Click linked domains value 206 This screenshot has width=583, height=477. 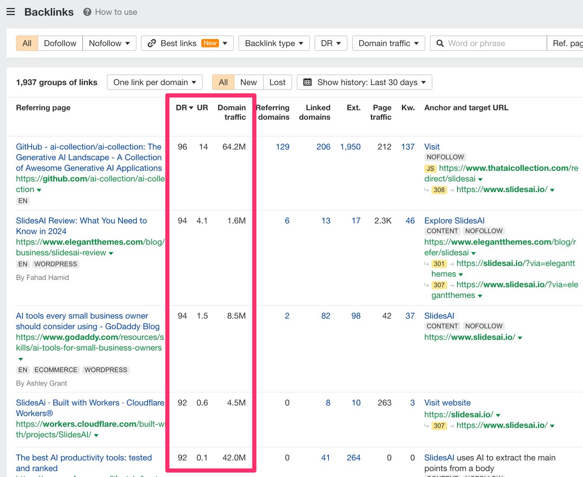323,147
